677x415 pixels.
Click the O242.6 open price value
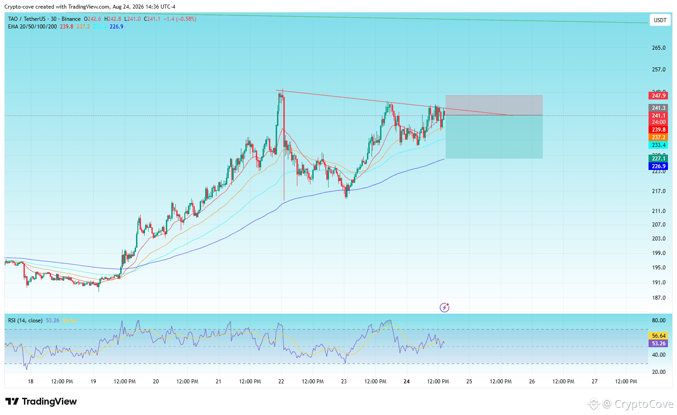tap(93, 19)
